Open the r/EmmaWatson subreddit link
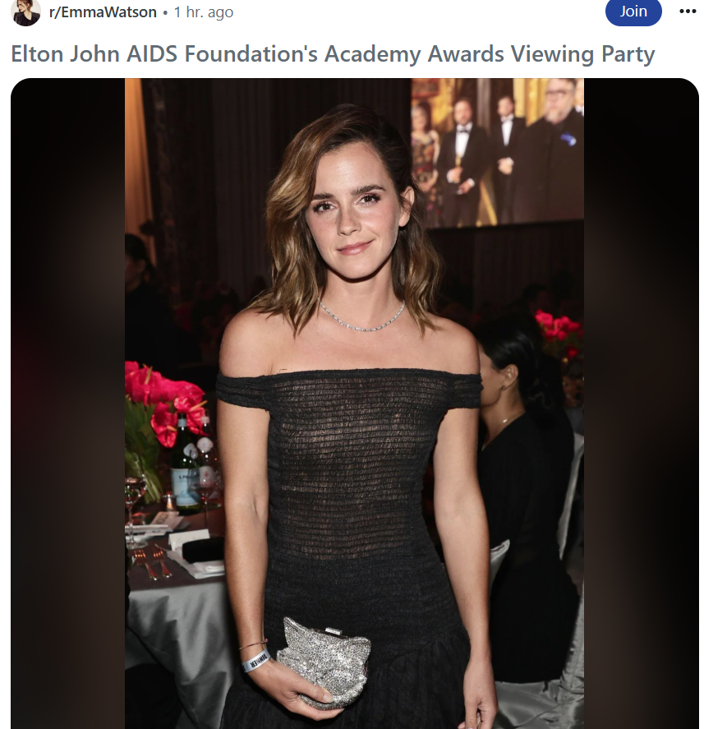The image size is (704, 729). tap(103, 12)
